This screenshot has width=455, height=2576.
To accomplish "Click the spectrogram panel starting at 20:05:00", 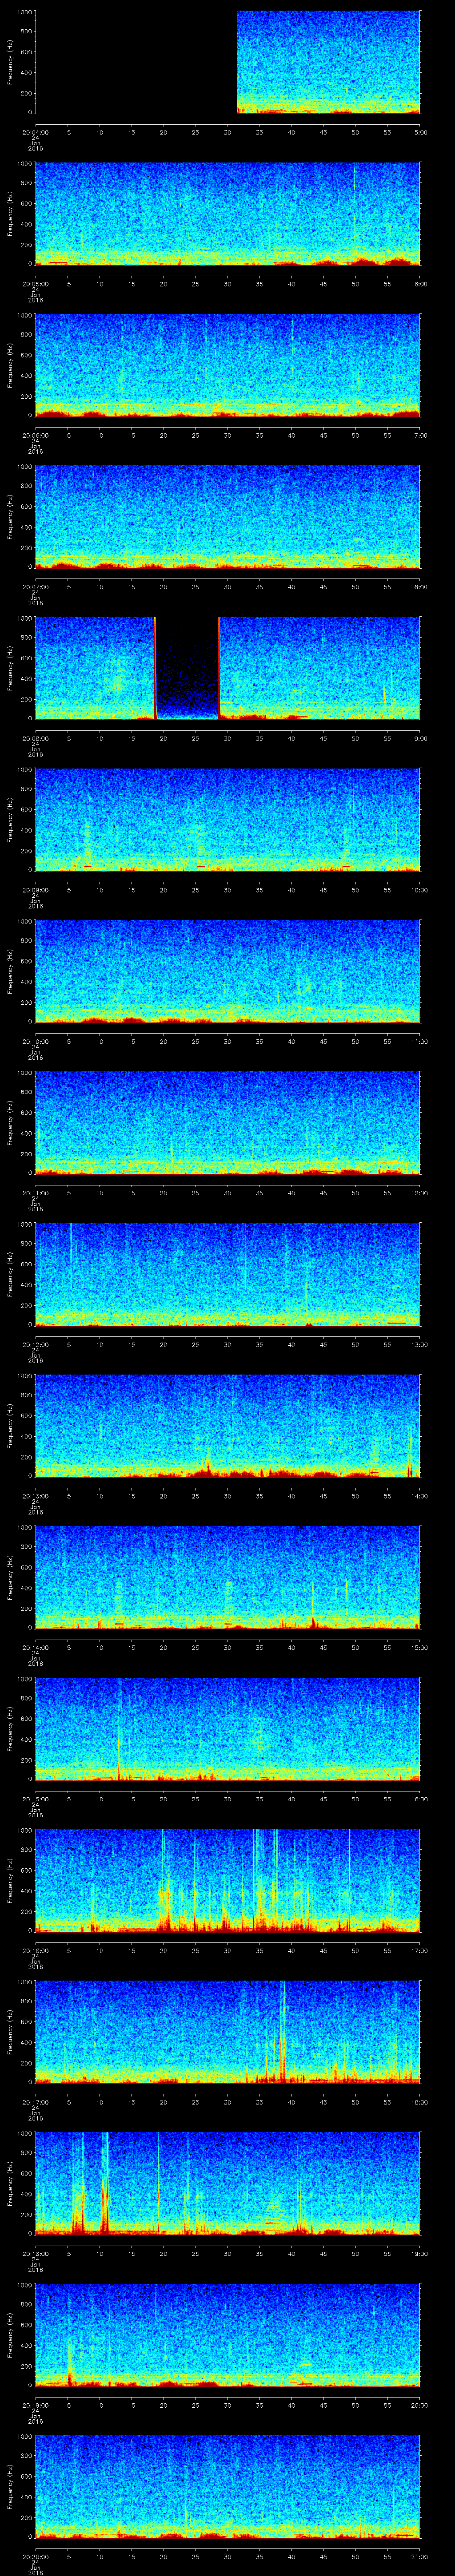I will 228,214.
